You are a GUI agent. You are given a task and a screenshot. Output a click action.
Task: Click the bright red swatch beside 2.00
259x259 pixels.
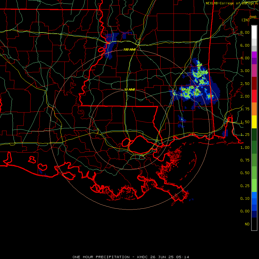click(254, 96)
